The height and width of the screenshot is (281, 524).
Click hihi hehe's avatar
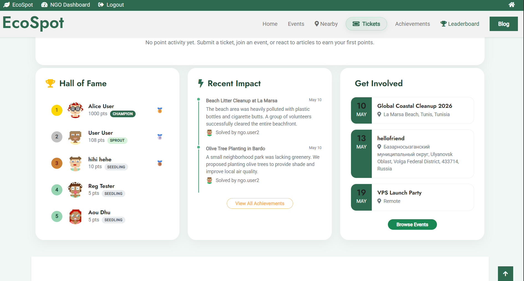pos(75,164)
